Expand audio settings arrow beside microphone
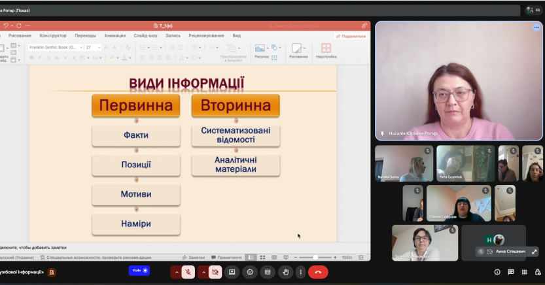545x285 pixels. (x=175, y=272)
